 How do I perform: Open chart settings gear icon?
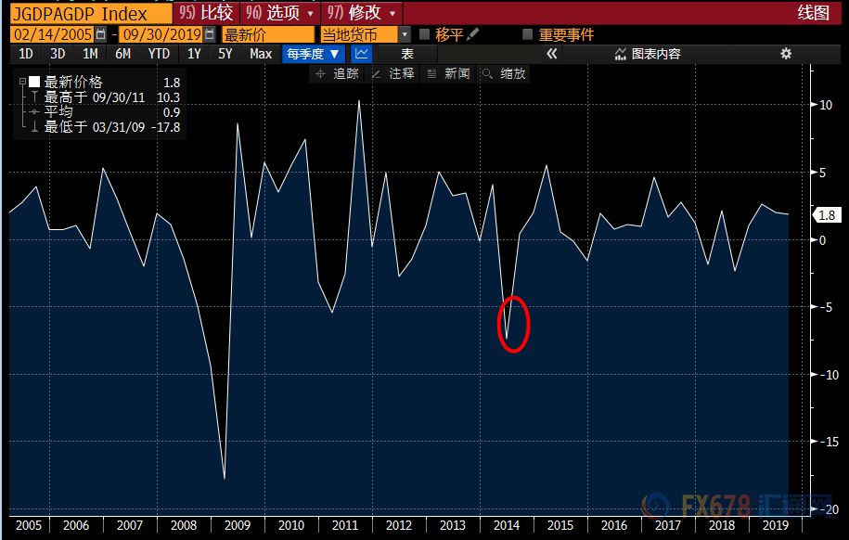[x=786, y=54]
